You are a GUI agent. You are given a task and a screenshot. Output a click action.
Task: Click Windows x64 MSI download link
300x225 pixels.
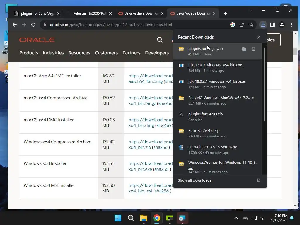(151, 188)
